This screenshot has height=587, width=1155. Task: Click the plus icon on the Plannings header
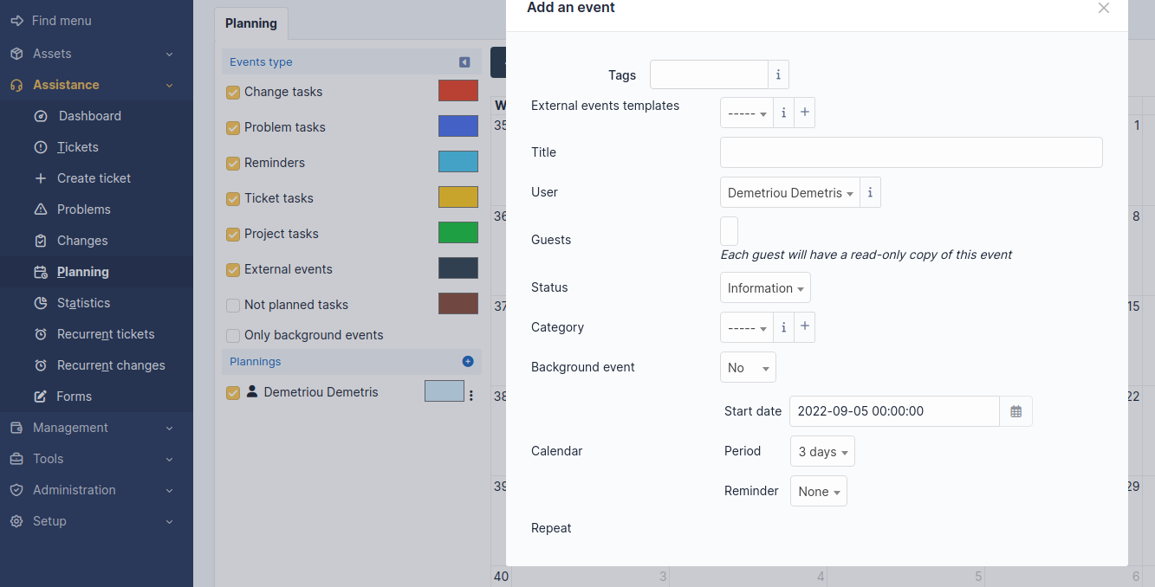(468, 361)
